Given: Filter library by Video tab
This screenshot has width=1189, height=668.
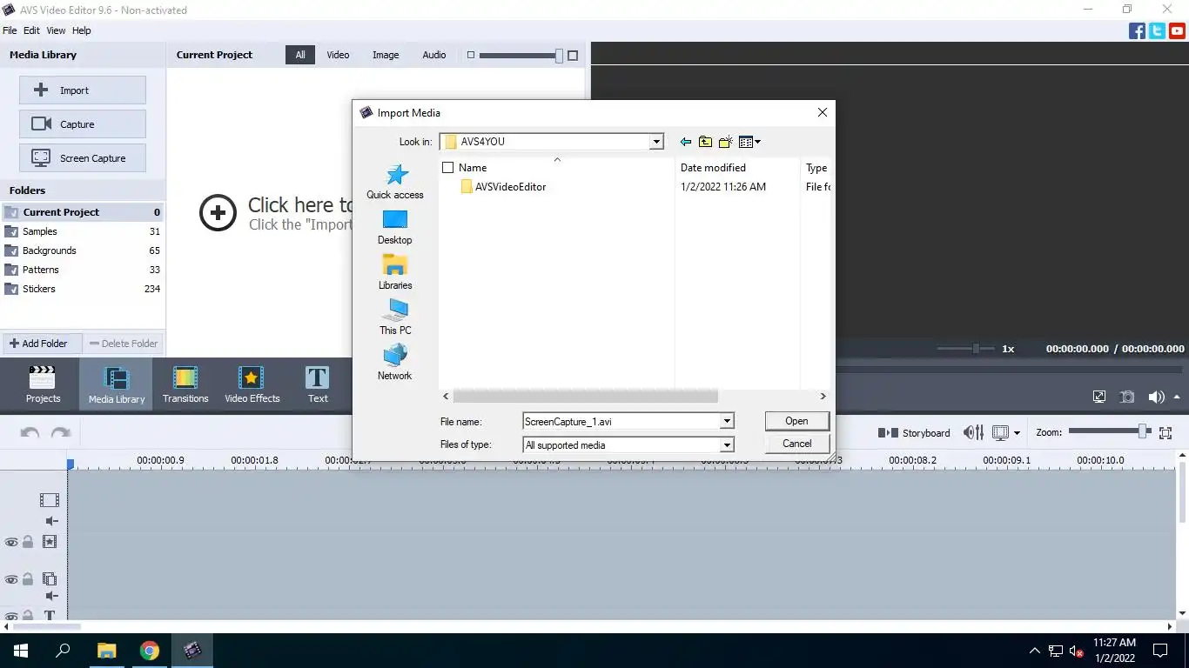Looking at the screenshot, I should (x=338, y=55).
